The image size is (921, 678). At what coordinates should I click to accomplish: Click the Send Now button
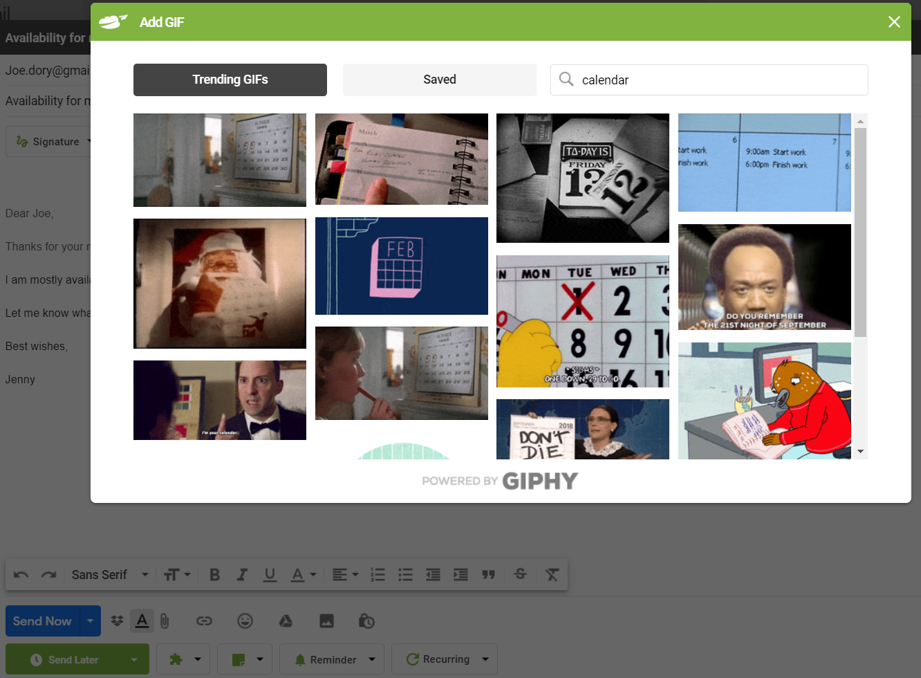pyautogui.click(x=42, y=621)
